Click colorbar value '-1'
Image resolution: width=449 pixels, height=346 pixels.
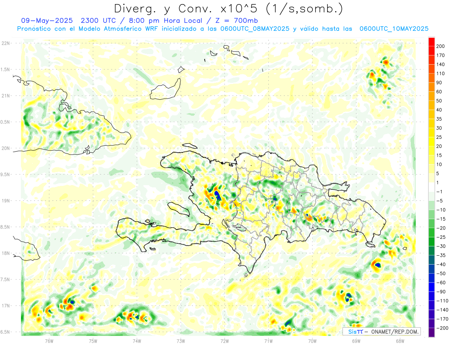pos(439,192)
